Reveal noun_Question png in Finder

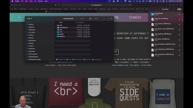(x=179, y=35)
